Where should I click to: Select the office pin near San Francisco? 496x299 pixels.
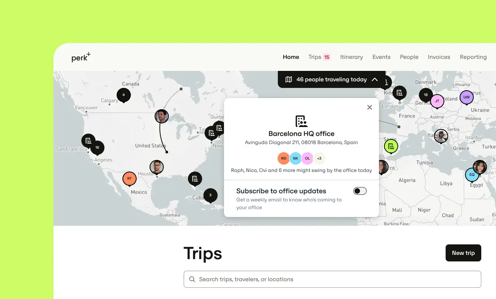click(x=88, y=141)
